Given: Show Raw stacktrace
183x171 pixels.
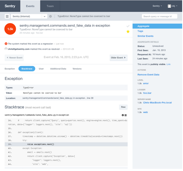Looking at the screenshot, I should point(123,107).
